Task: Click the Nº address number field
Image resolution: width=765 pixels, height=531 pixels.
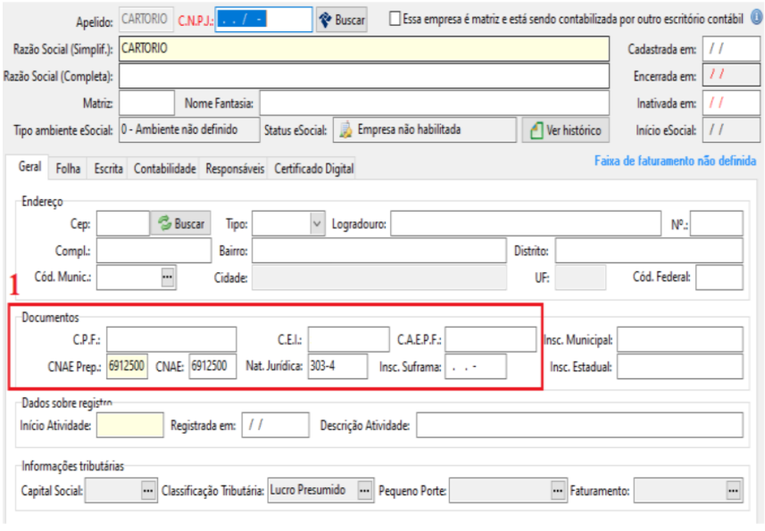Action: pos(717,224)
